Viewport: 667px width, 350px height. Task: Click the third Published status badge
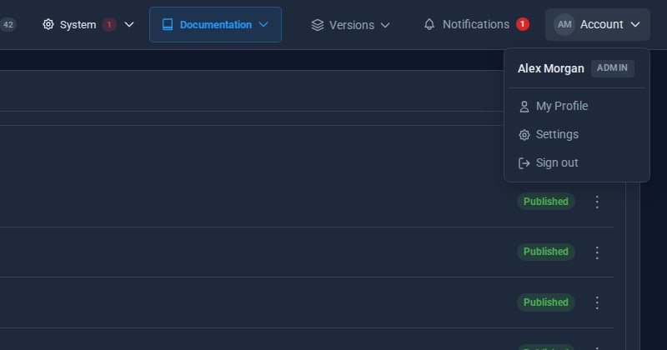546,302
